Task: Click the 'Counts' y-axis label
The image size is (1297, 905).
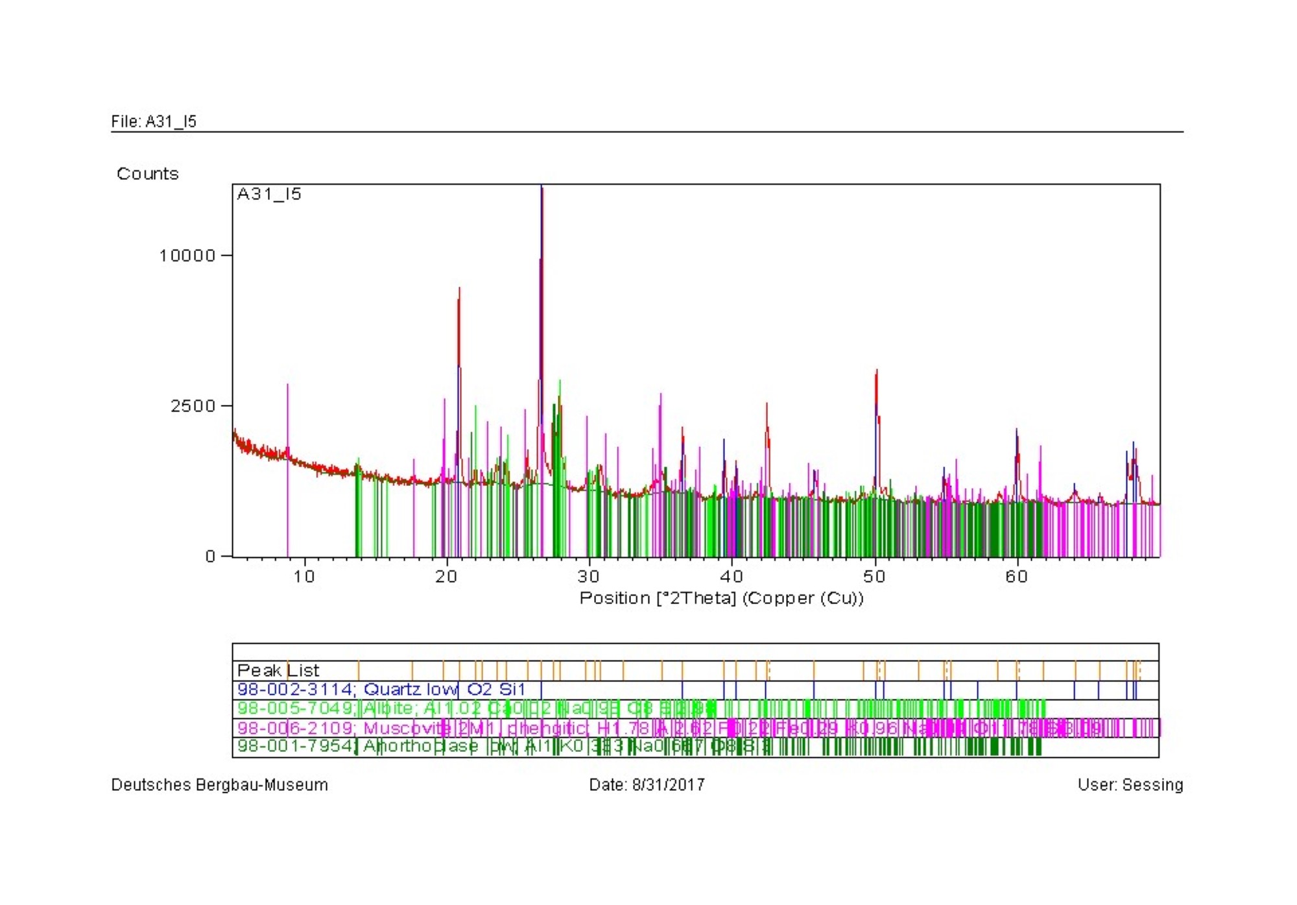Action: [147, 174]
